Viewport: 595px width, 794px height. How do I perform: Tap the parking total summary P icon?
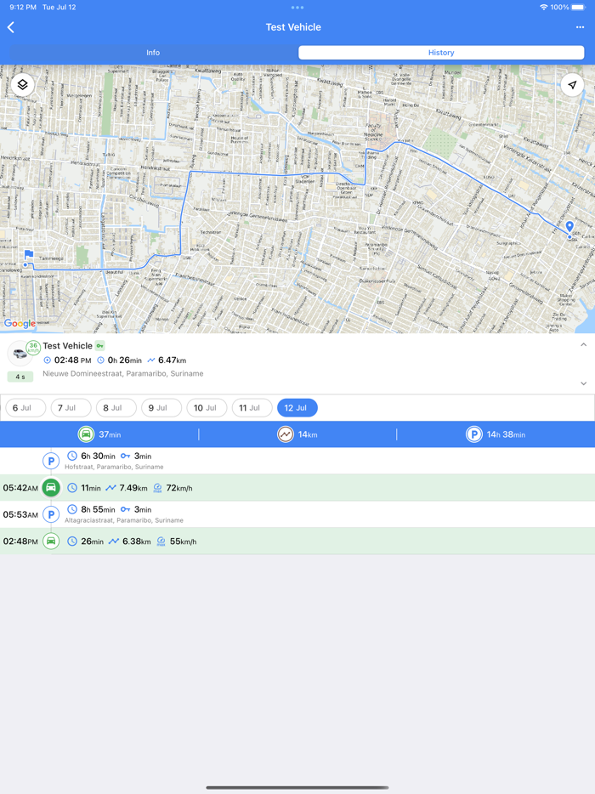pyautogui.click(x=474, y=434)
